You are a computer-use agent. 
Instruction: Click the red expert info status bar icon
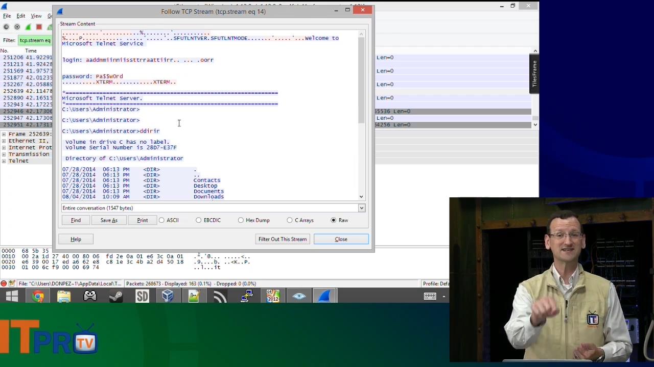(4, 283)
